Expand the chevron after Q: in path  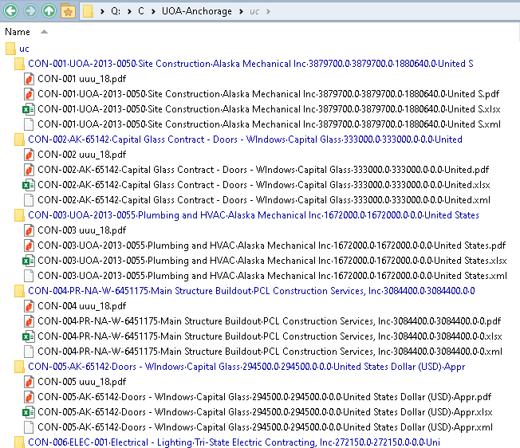[129, 12]
